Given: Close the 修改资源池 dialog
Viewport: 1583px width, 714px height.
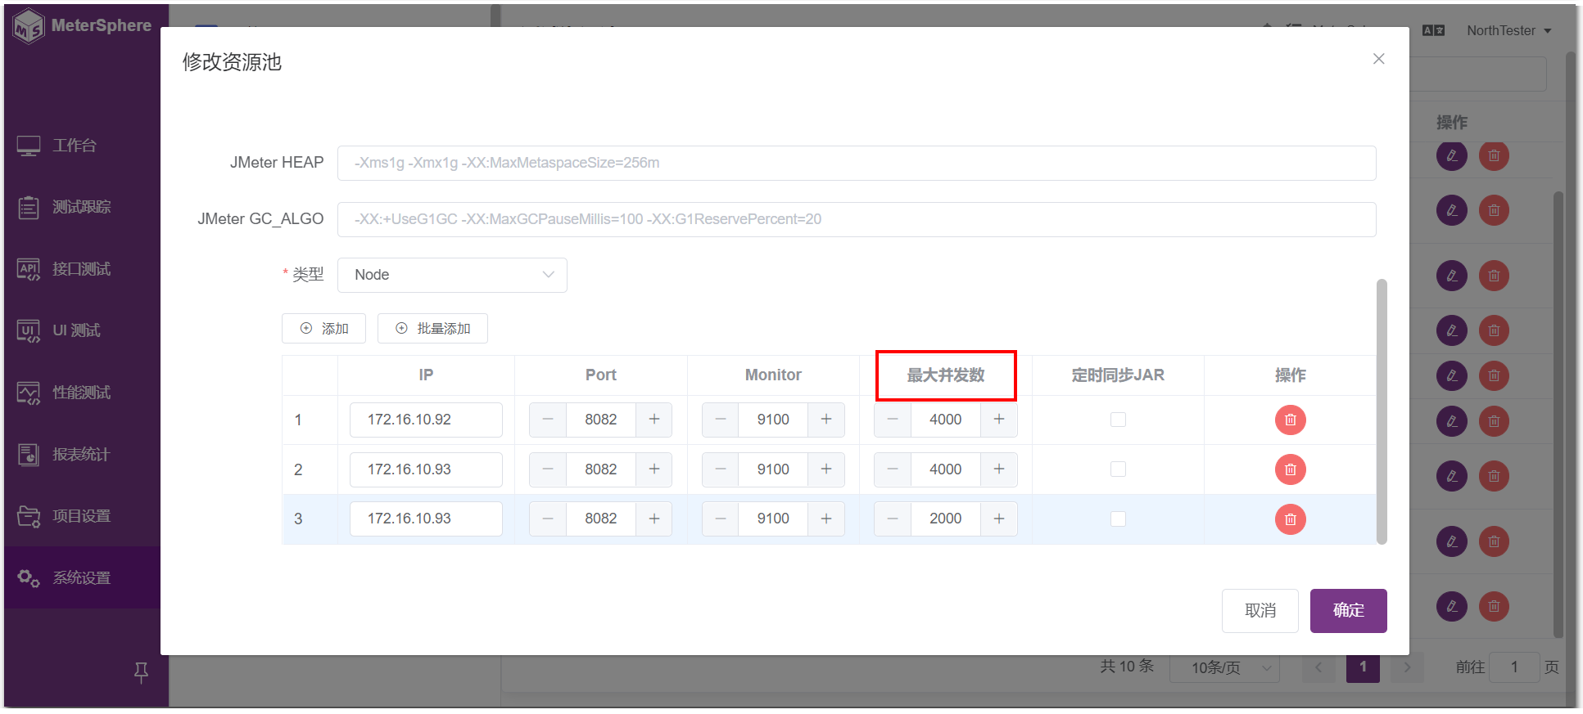Looking at the screenshot, I should (1379, 59).
